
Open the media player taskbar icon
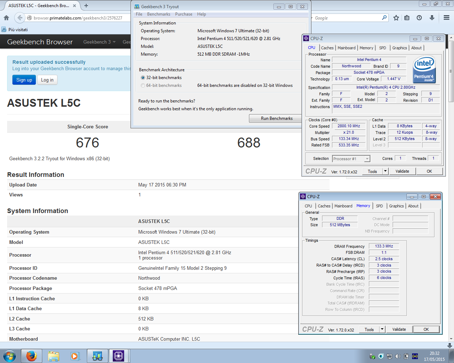click(75, 356)
